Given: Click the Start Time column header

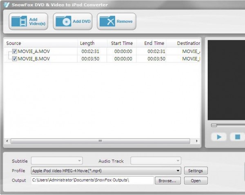Looking at the screenshot, I should 122,43.
